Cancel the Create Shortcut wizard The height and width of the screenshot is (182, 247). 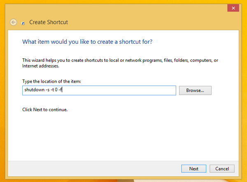click(222, 168)
